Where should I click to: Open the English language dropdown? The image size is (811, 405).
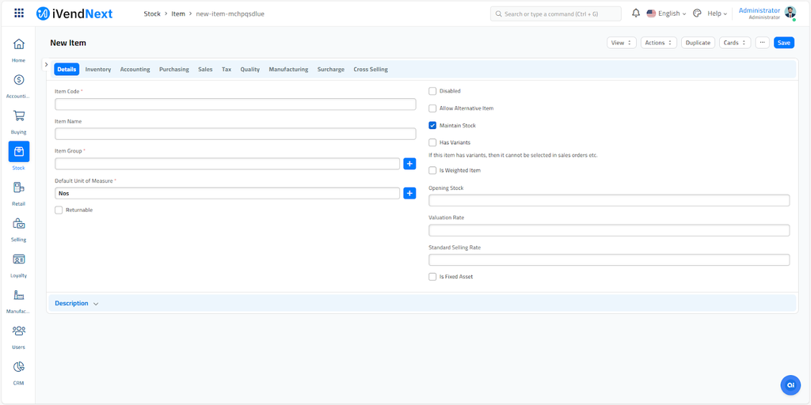[x=667, y=13]
